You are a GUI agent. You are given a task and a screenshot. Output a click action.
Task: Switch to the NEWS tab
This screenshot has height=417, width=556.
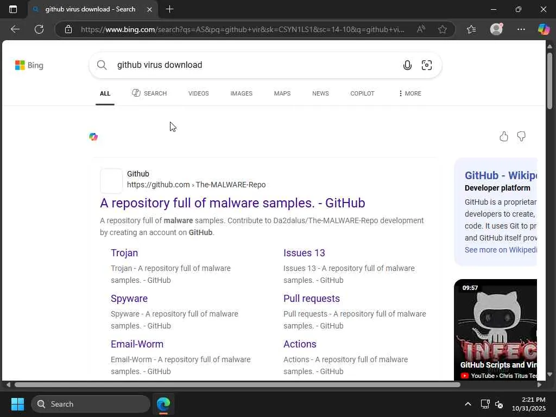coord(320,93)
